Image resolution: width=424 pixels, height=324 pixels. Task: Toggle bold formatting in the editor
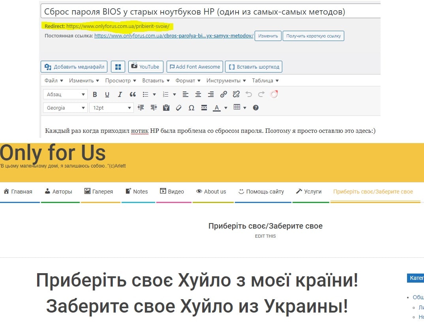95,95
